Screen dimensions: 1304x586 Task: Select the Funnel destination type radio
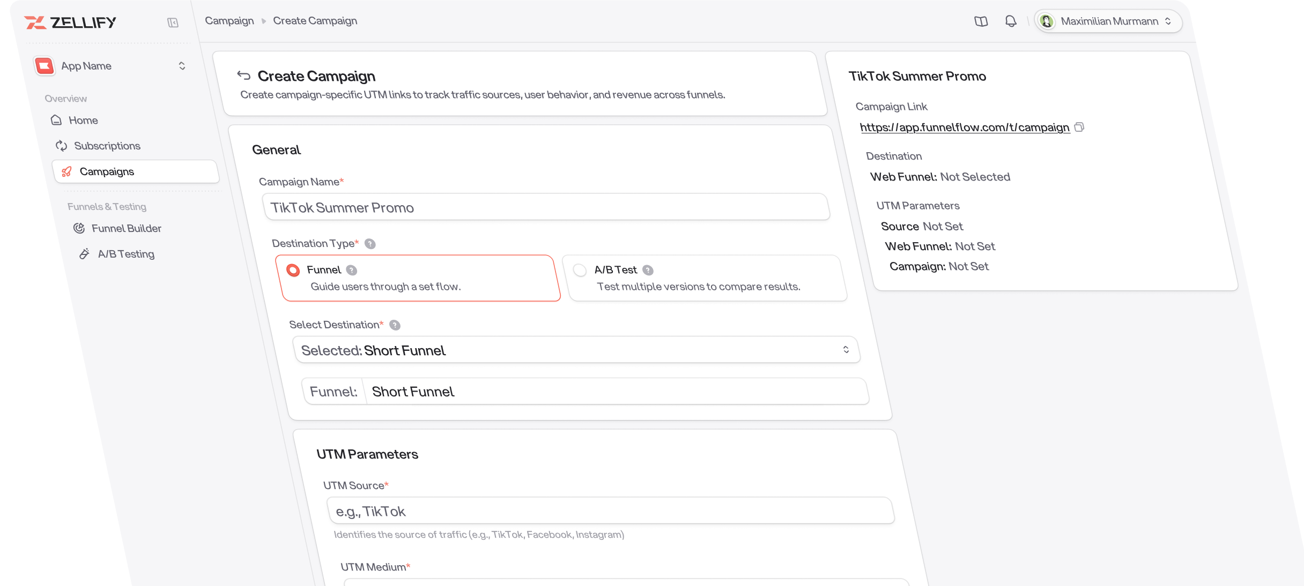tap(293, 270)
